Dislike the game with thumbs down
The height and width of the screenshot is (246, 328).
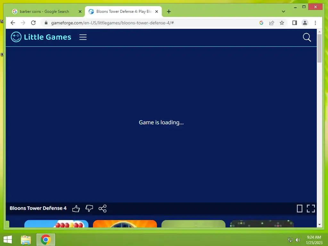pyautogui.click(x=89, y=208)
